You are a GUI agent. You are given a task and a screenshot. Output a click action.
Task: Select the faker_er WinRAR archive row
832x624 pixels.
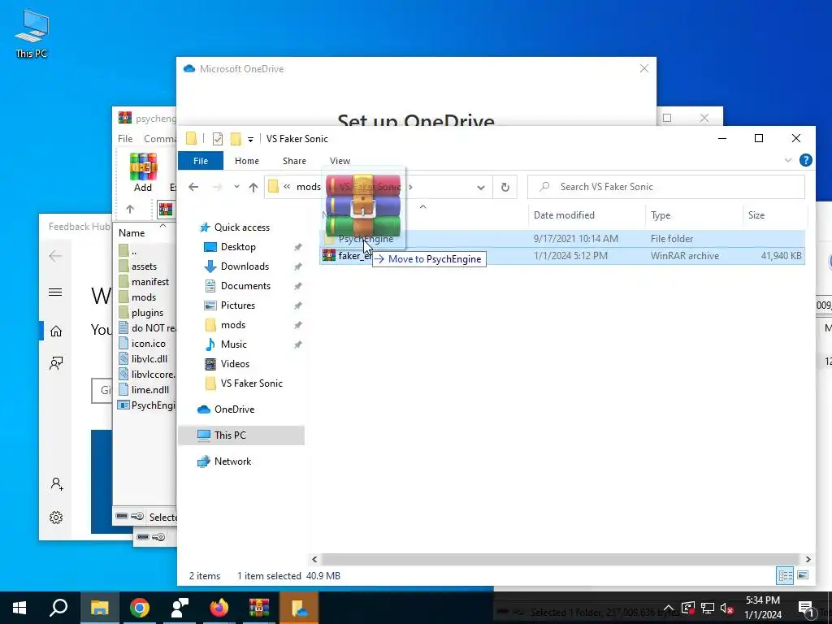coord(562,256)
